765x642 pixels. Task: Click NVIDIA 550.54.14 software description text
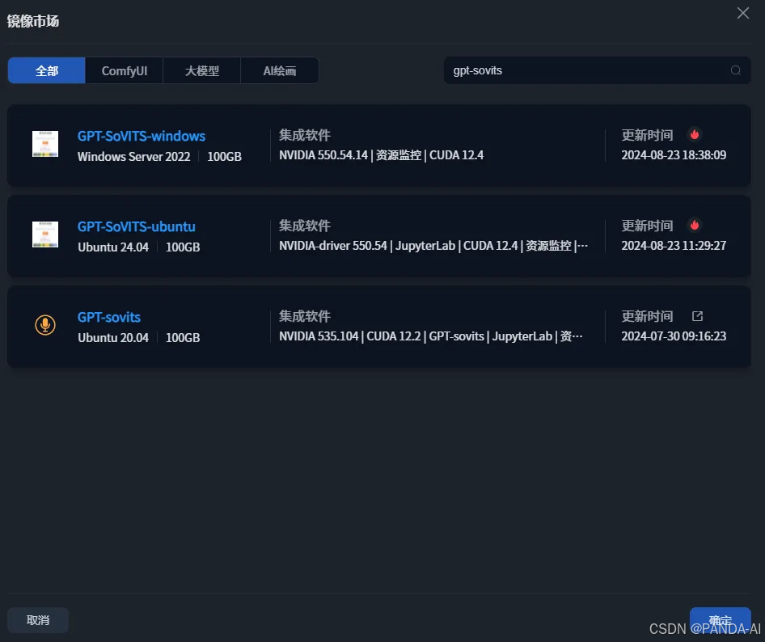[x=381, y=155]
